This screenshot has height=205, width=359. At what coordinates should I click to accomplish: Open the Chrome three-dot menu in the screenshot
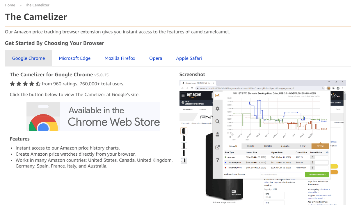343,88
